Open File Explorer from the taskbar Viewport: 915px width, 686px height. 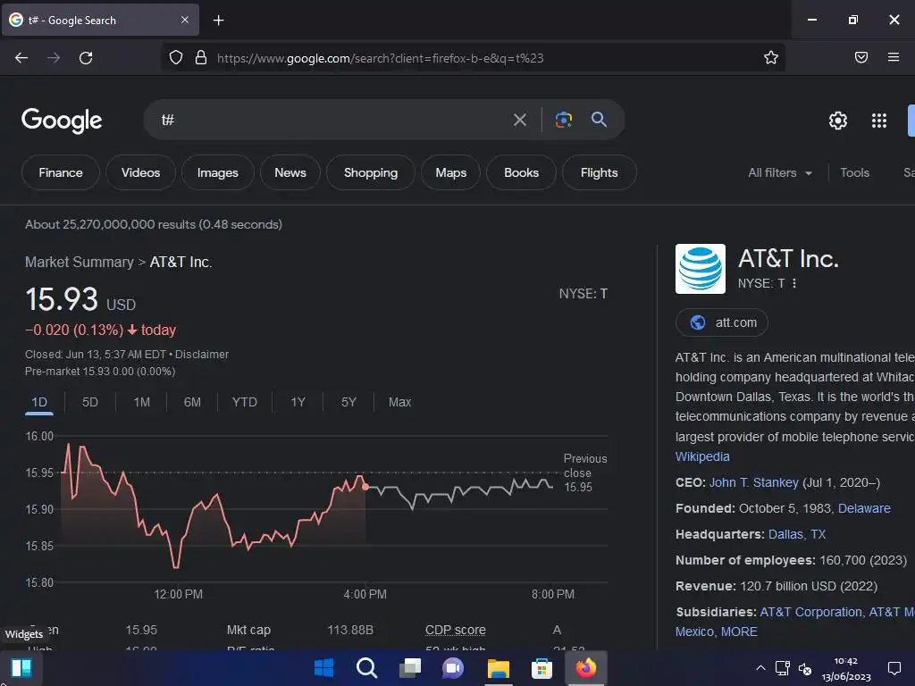pyautogui.click(x=499, y=668)
